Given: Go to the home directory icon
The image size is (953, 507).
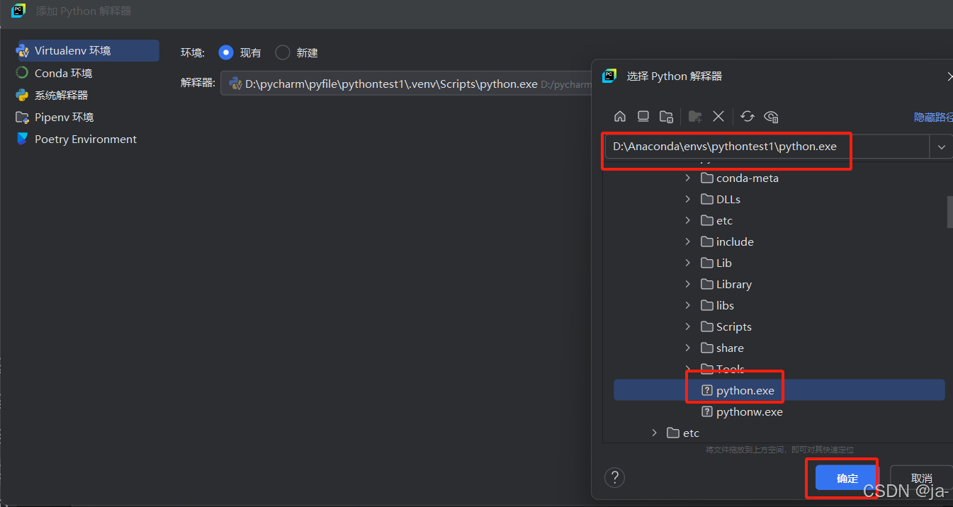Looking at the screenshot, I should coord(620,116).
